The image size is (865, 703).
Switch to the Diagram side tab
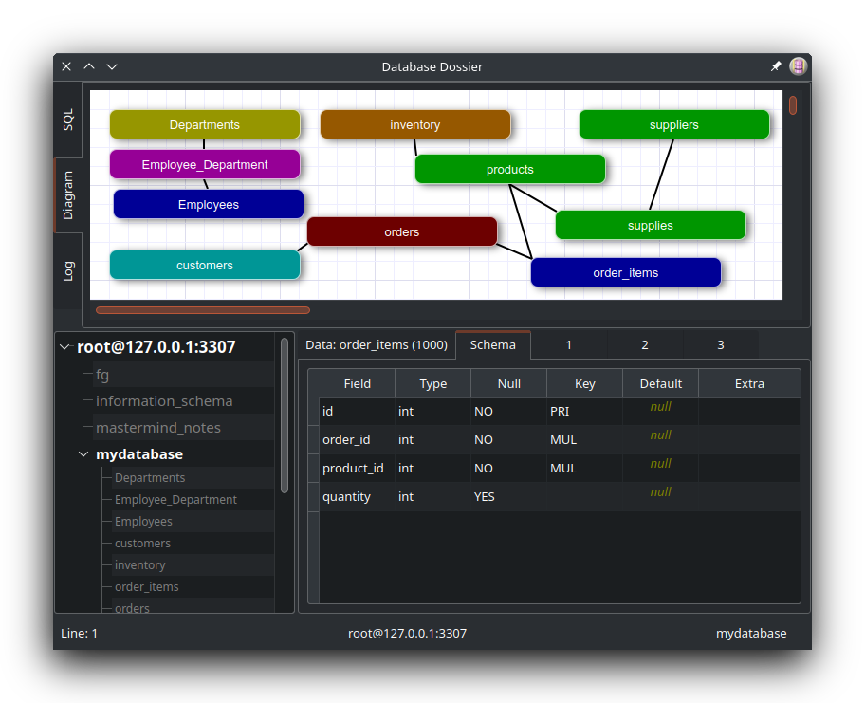pyautogui.click(x=68, y=194)
